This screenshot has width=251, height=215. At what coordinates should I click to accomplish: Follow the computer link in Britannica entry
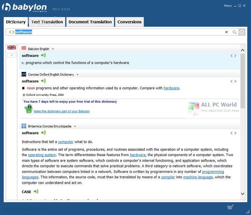pos(66,142)
